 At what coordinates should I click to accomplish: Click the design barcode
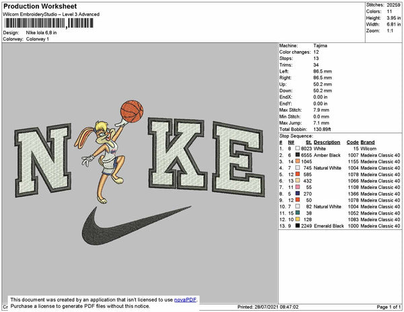[48, 23]
